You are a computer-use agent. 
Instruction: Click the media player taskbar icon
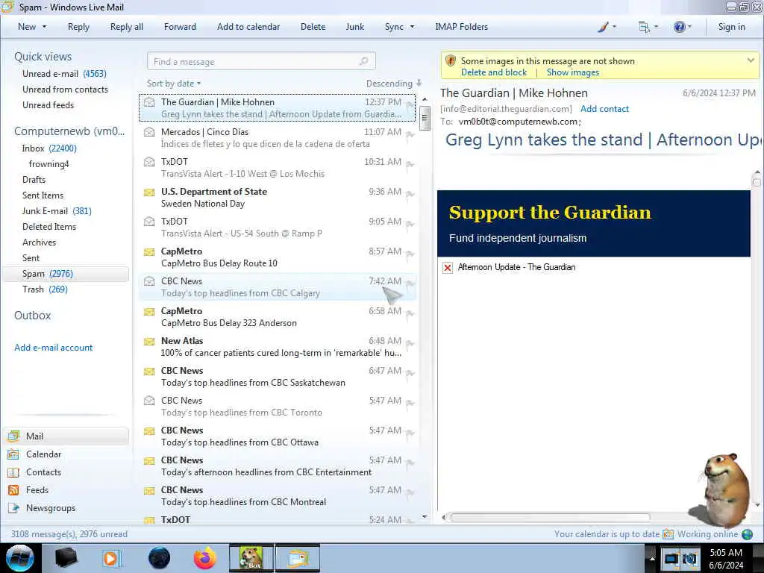tap(110, 558)
